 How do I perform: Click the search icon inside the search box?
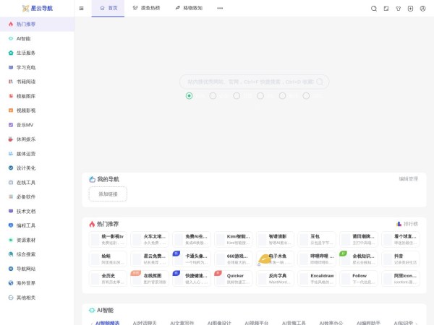point(320,82)
